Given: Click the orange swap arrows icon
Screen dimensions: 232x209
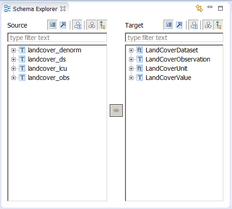Looking at the screenshot, I should 199,8.
